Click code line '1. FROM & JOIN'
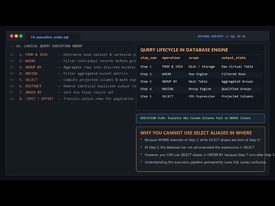Image resolution: width=275 pixels, height=206 pixels. pyautogui.click(x=34, y=55)
